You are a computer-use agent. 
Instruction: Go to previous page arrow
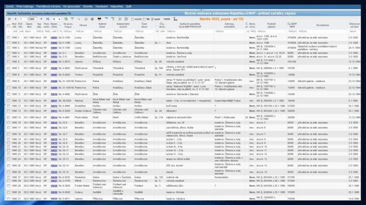(16, 19)
